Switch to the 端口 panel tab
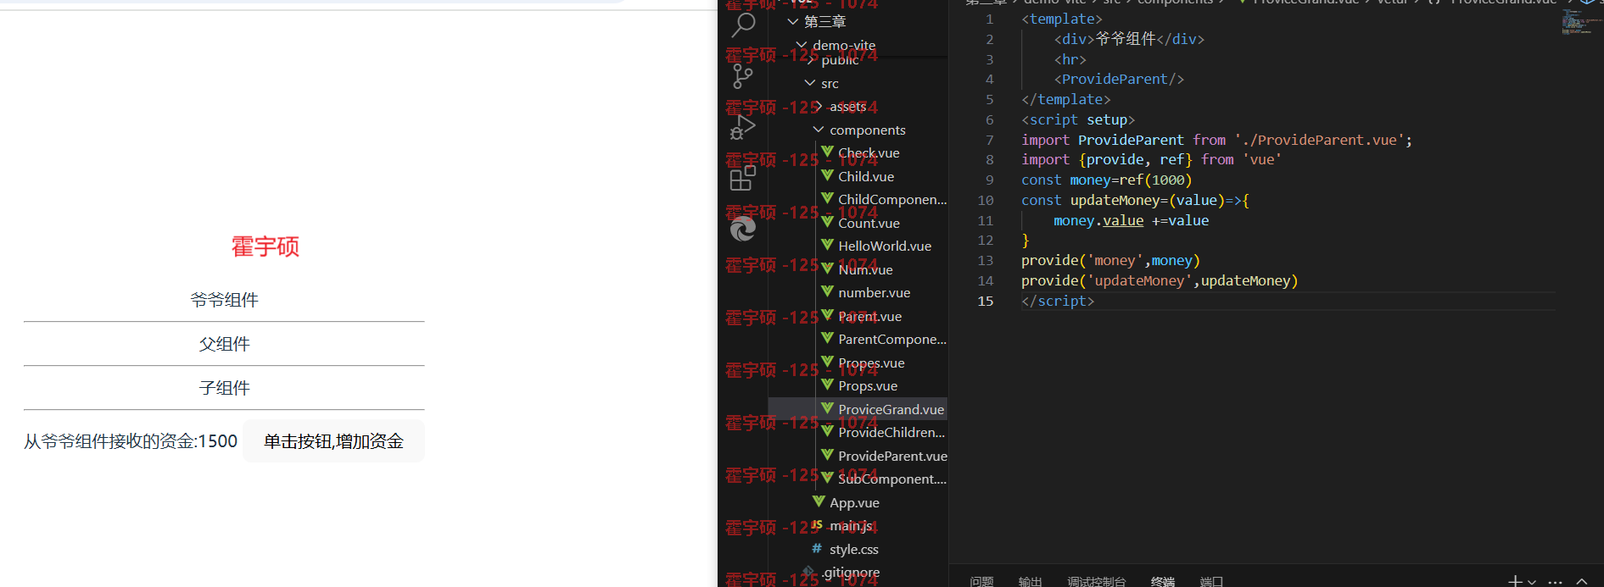The image size is (1604, 587). [x=1211, y=581]
